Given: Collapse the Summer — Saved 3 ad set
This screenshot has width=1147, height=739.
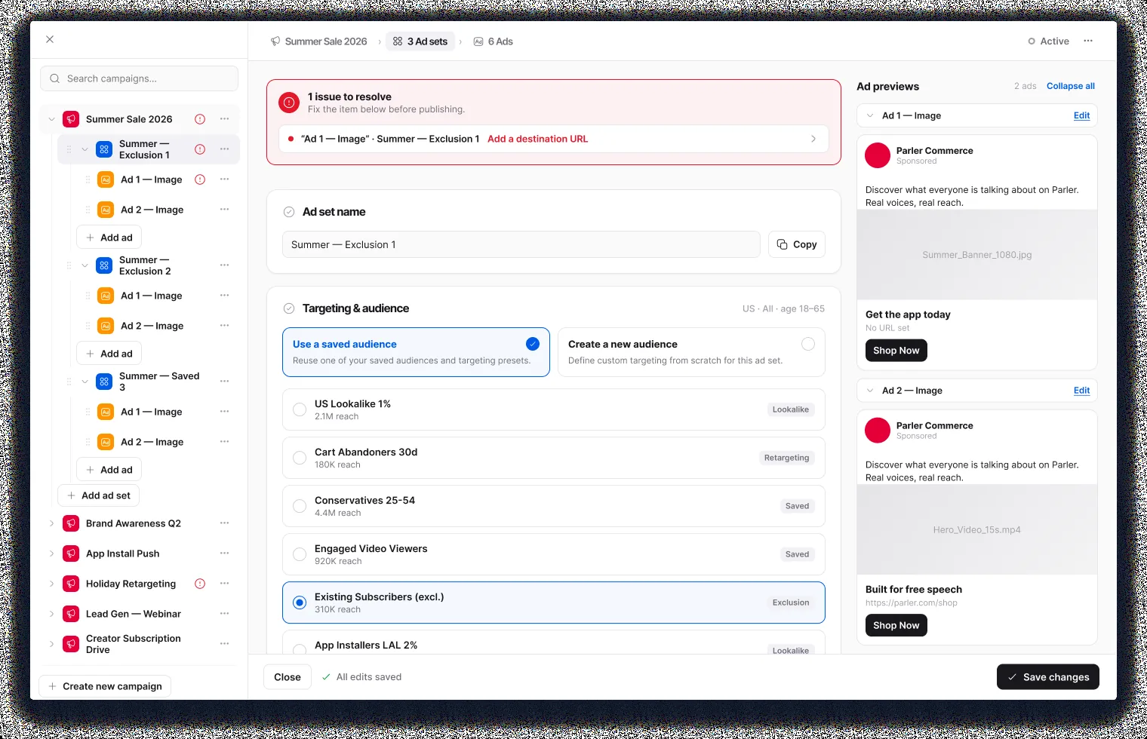Looking at the screenshot, I should point(85,382).
